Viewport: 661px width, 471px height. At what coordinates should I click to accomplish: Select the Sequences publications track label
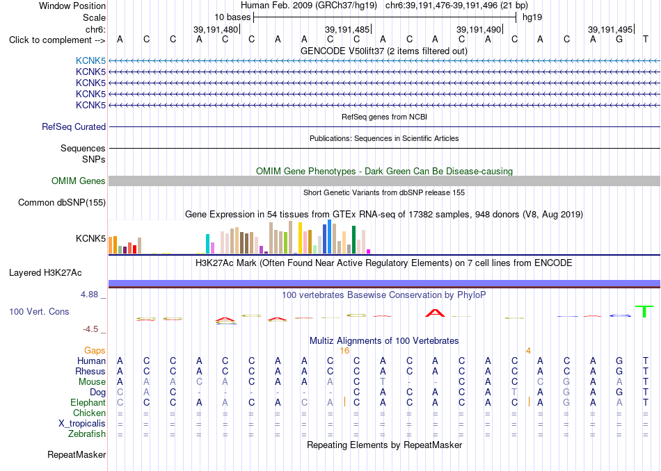pos(83,148)
